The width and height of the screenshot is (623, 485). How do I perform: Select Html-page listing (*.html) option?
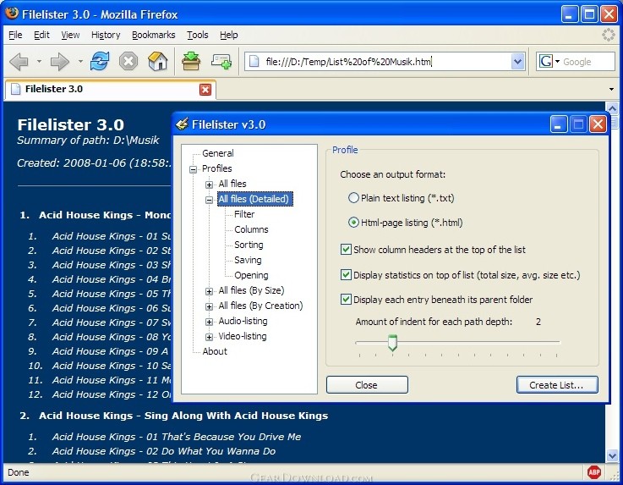pyautogui.click(x=353, y=223)
